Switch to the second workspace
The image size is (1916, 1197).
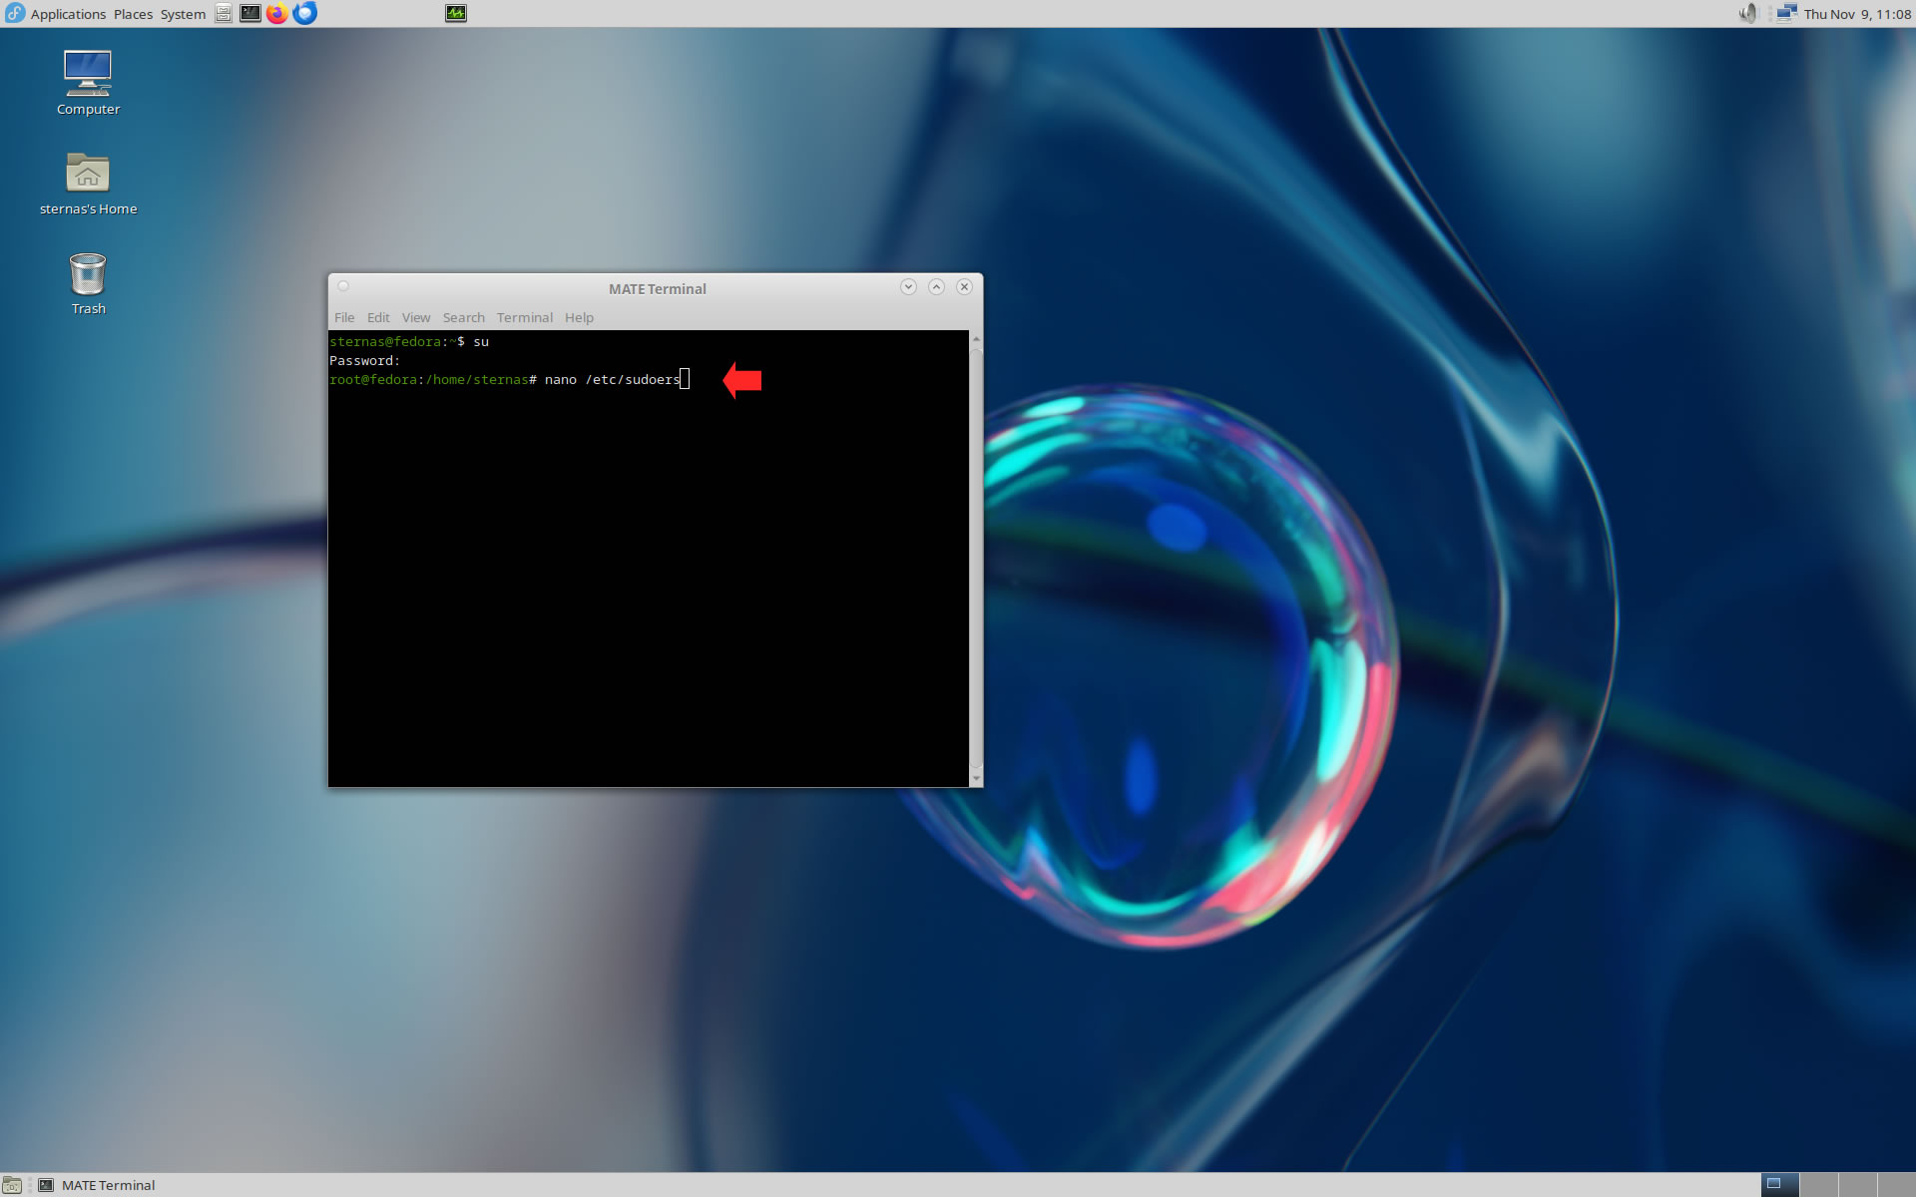pyautogui.click(x=1819, y=1185)
